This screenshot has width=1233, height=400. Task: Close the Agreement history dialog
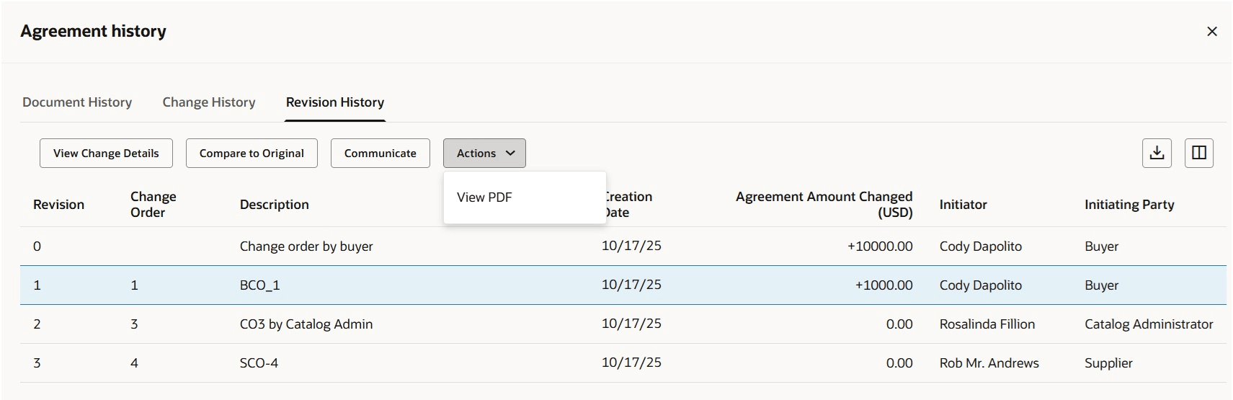(1211, 32)
